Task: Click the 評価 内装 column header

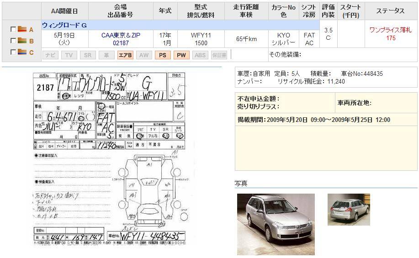Action: 329,11
